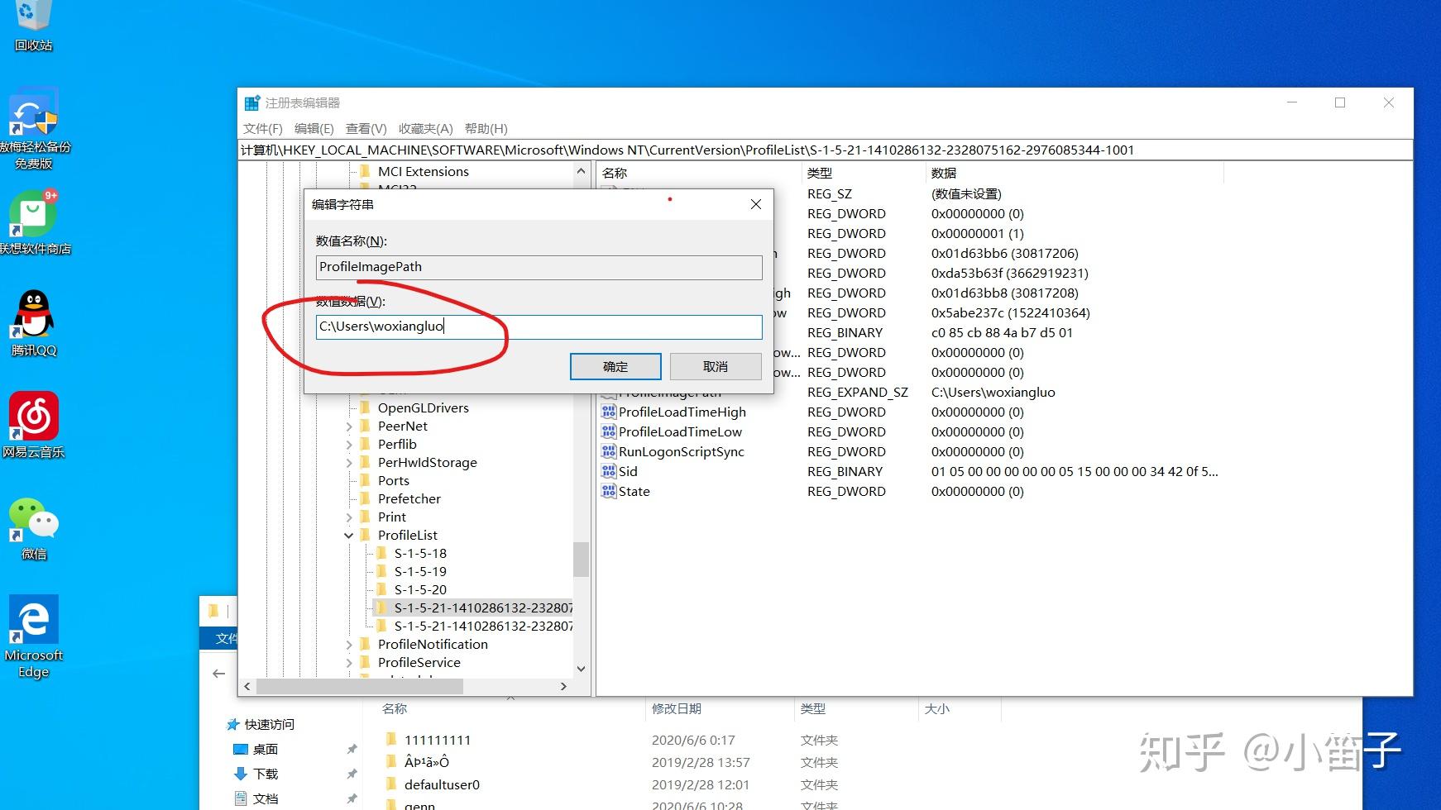The height and width of the screenshot is (810, 1441).
Task: Collapse the ProfileList registry key
Action: click(x=348, y=536)
